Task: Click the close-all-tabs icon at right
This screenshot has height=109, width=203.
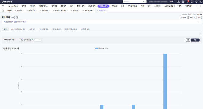Action: pyautogui.click(x=200, y=11)
